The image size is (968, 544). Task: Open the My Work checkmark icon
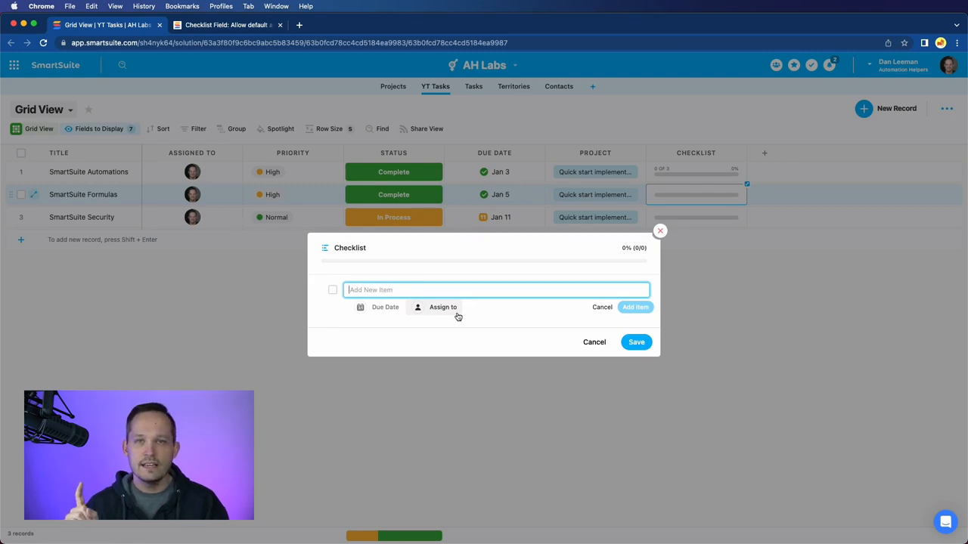pos(811,65)
